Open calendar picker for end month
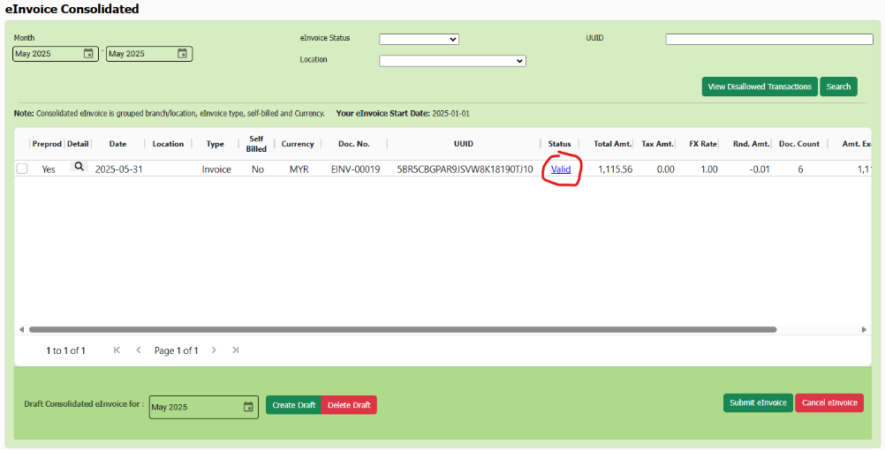The height and width of the screenshot is (451, 885). point(182,54)
